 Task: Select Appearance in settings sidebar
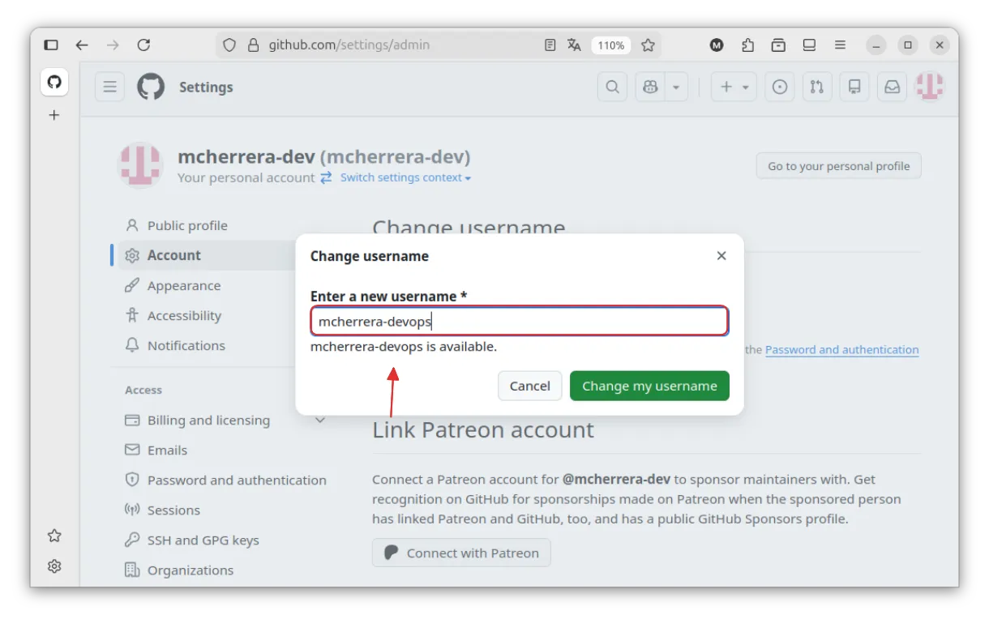(184, 285)
